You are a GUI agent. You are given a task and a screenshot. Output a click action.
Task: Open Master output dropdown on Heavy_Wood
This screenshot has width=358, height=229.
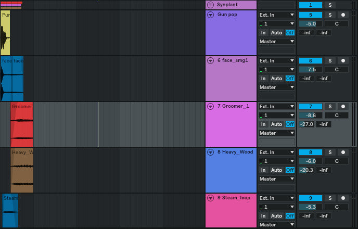coord(277,179)
